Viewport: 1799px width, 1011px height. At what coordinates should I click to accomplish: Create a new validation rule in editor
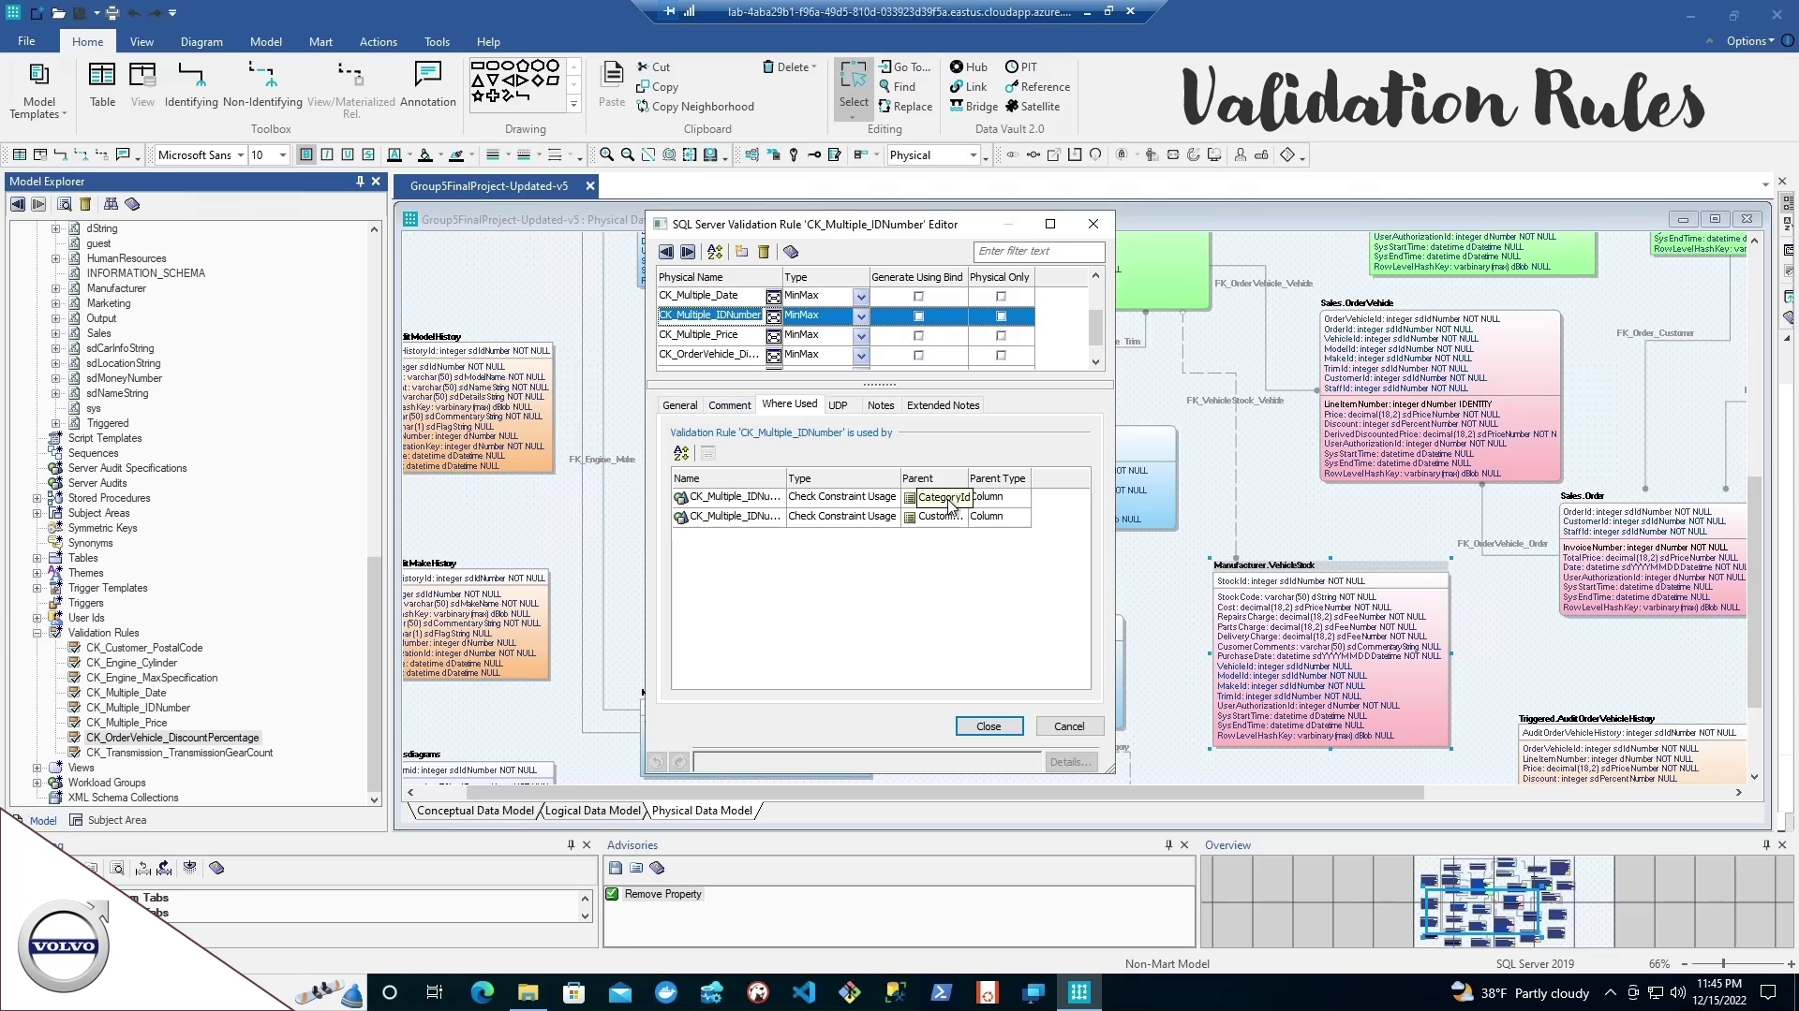click(x=741, y=252)
